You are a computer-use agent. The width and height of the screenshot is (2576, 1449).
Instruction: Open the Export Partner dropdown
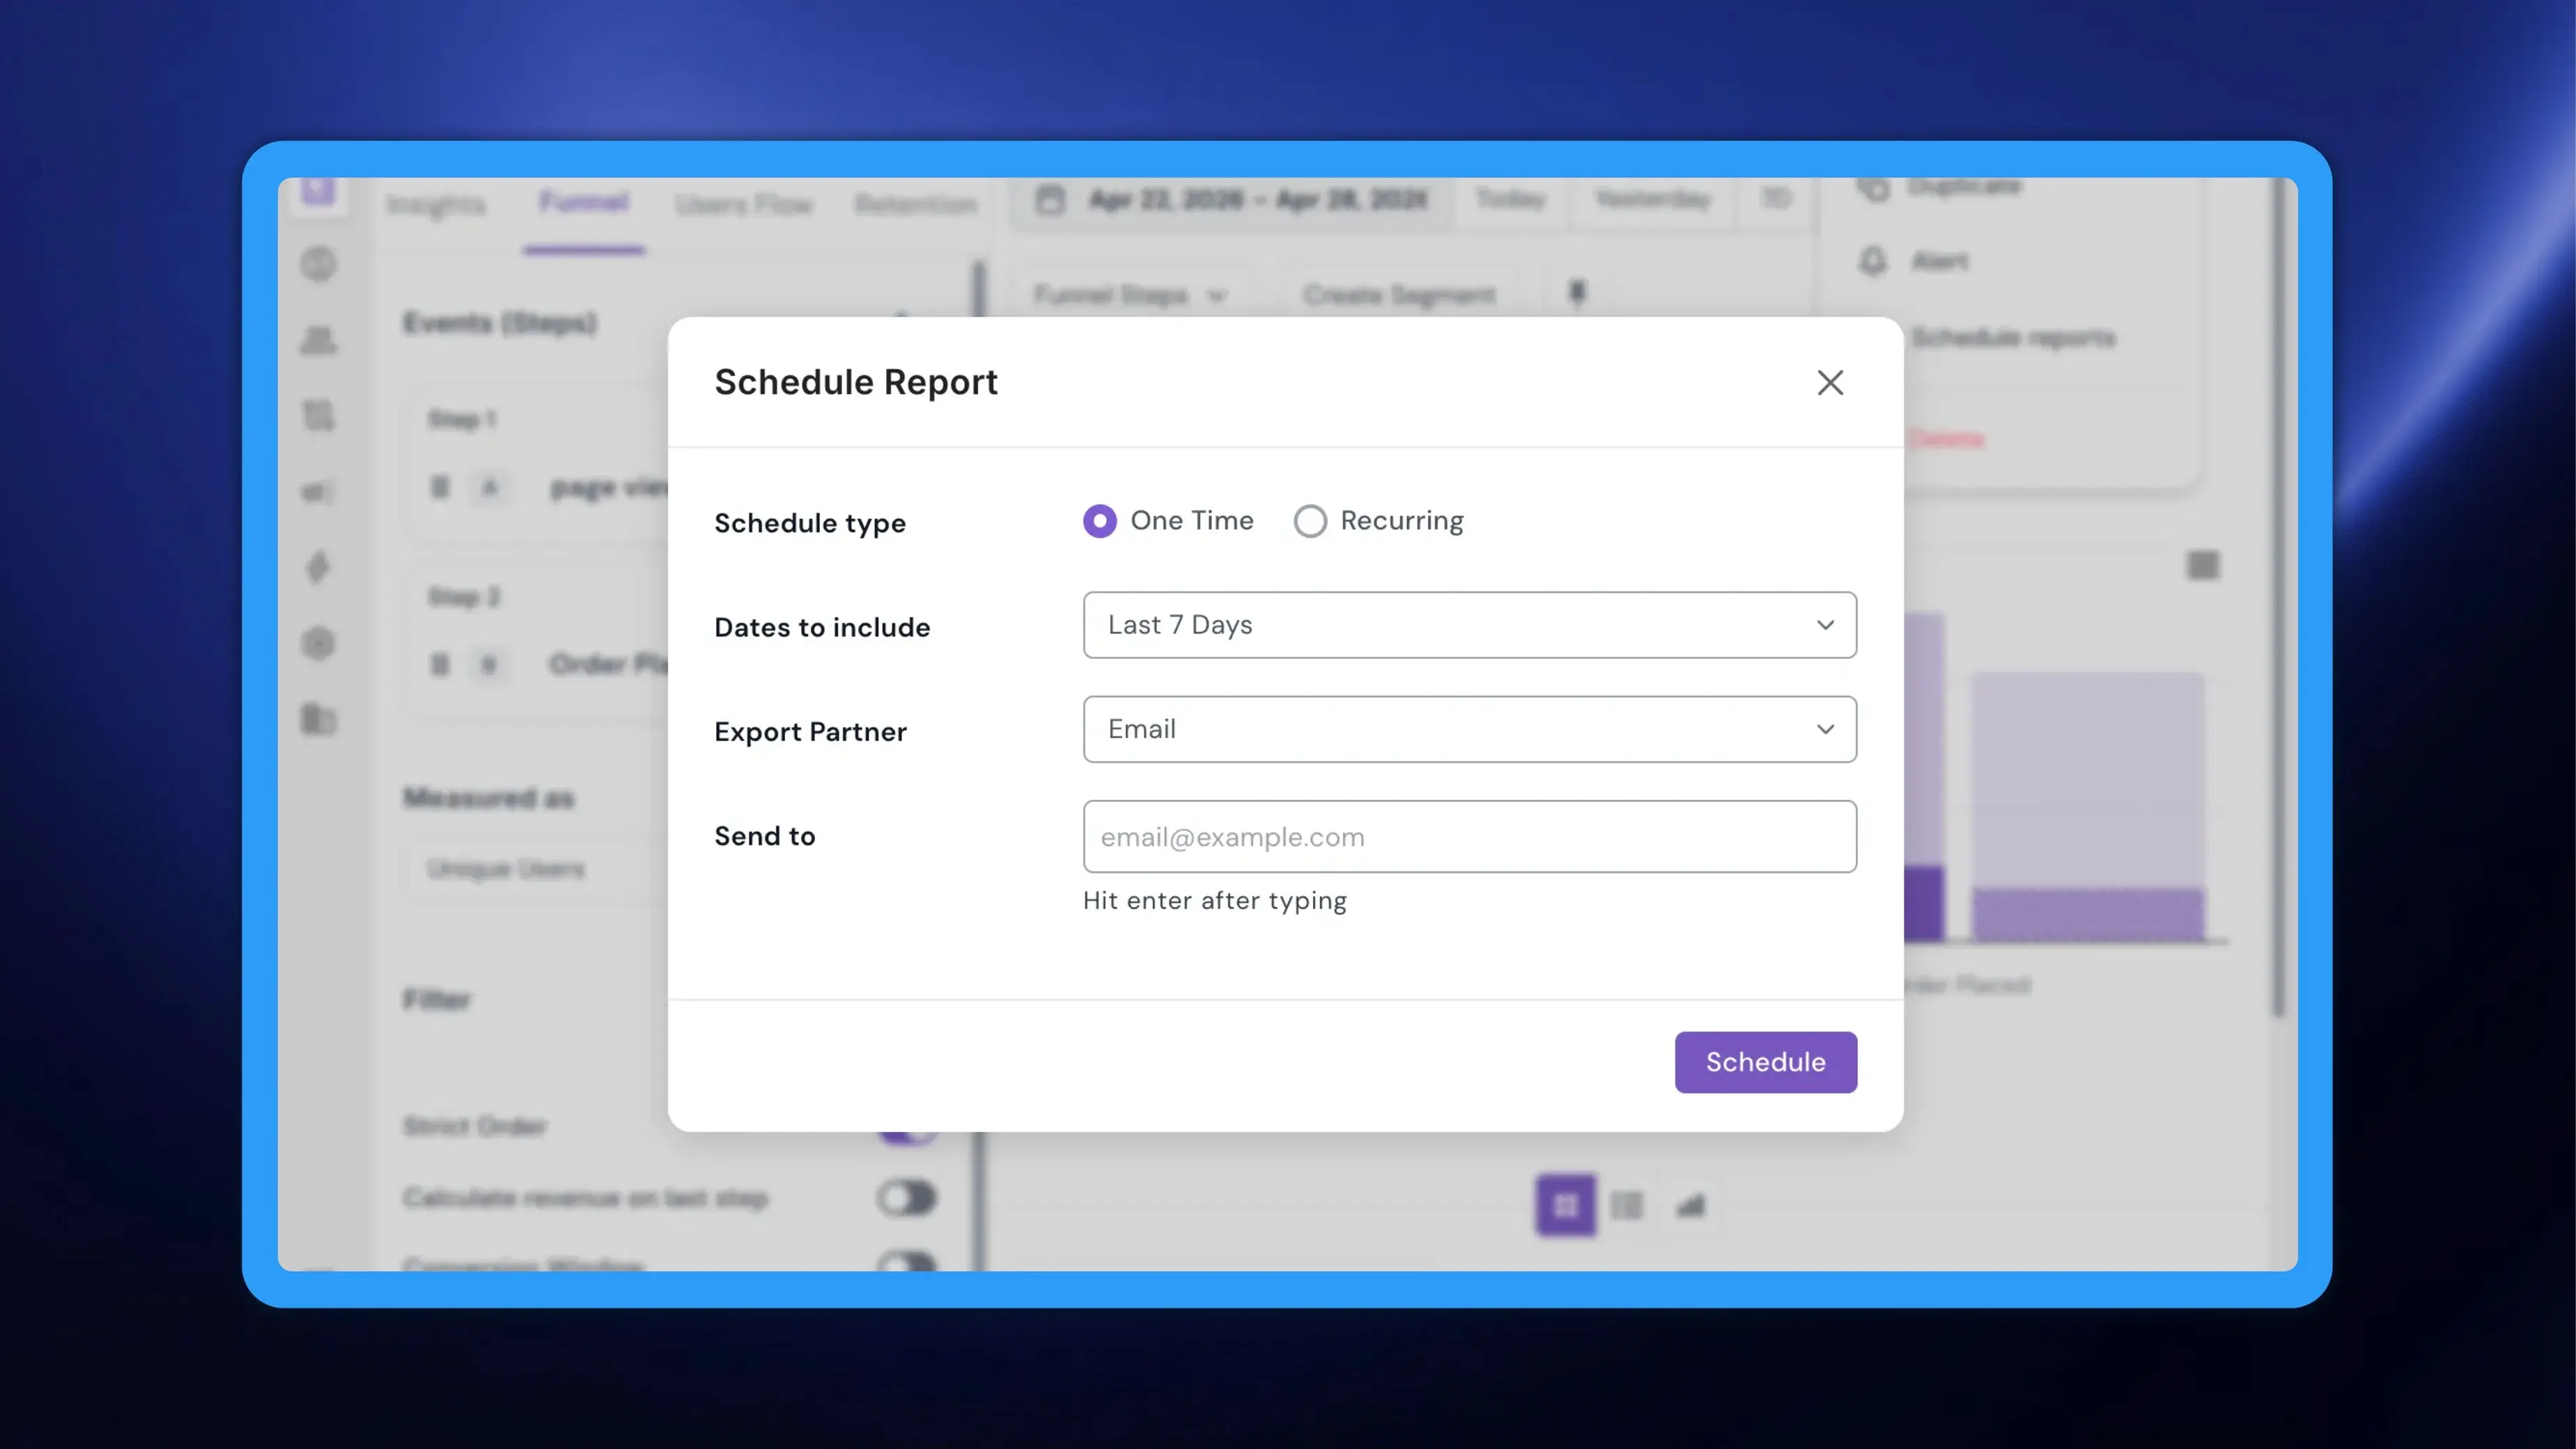pyautogui.click(x=1470, y=729)
